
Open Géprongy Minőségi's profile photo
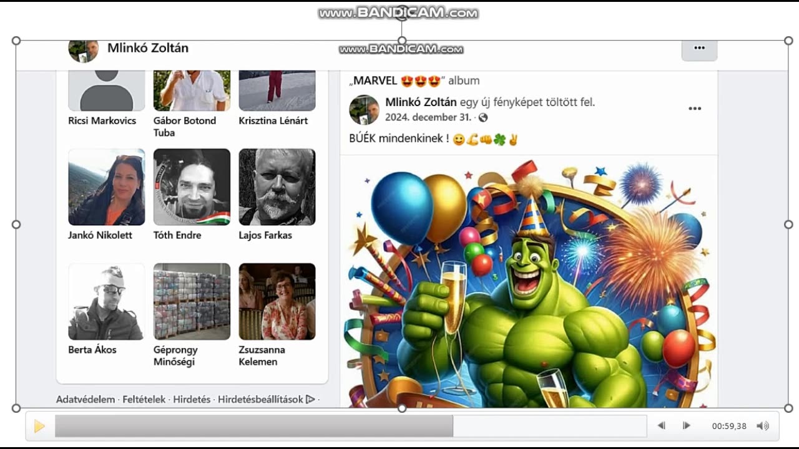(x=192, y=302)
